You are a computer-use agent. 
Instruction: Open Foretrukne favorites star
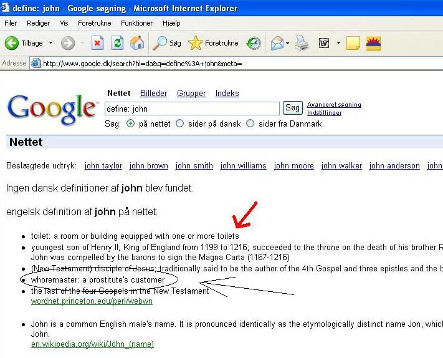click(213, 43)
